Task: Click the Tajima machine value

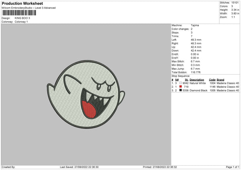Action: pyautogui.click(x=195, y=25)
